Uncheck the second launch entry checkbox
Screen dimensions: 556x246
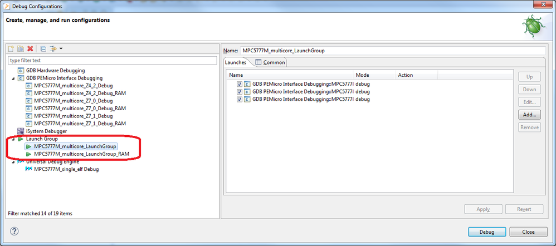(x=240, y=92)
